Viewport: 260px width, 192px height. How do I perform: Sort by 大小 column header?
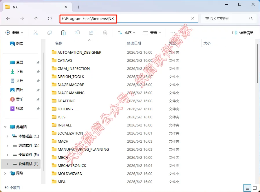[x=207, y=43]
